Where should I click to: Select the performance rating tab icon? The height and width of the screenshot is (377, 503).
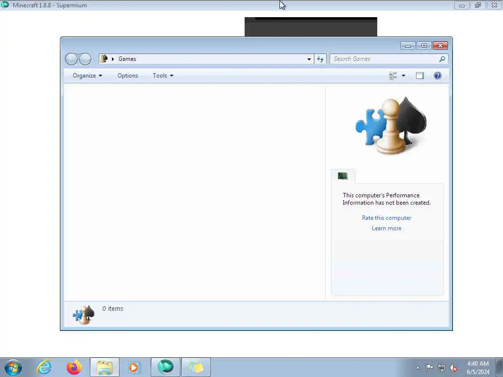pos(342,176)
